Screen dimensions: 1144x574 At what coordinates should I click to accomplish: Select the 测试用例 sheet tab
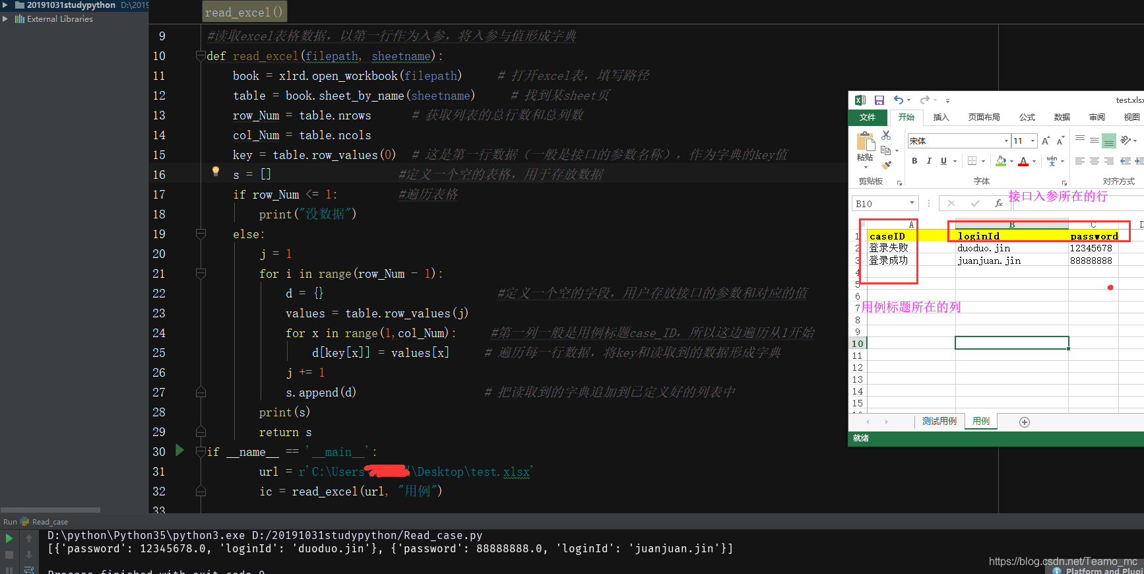[x=939, y=422]
